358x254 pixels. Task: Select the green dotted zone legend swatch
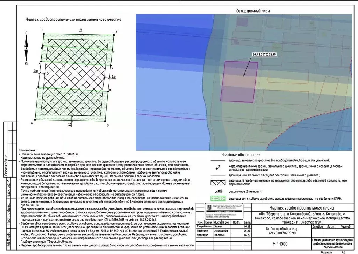click(x=218, y=198)
